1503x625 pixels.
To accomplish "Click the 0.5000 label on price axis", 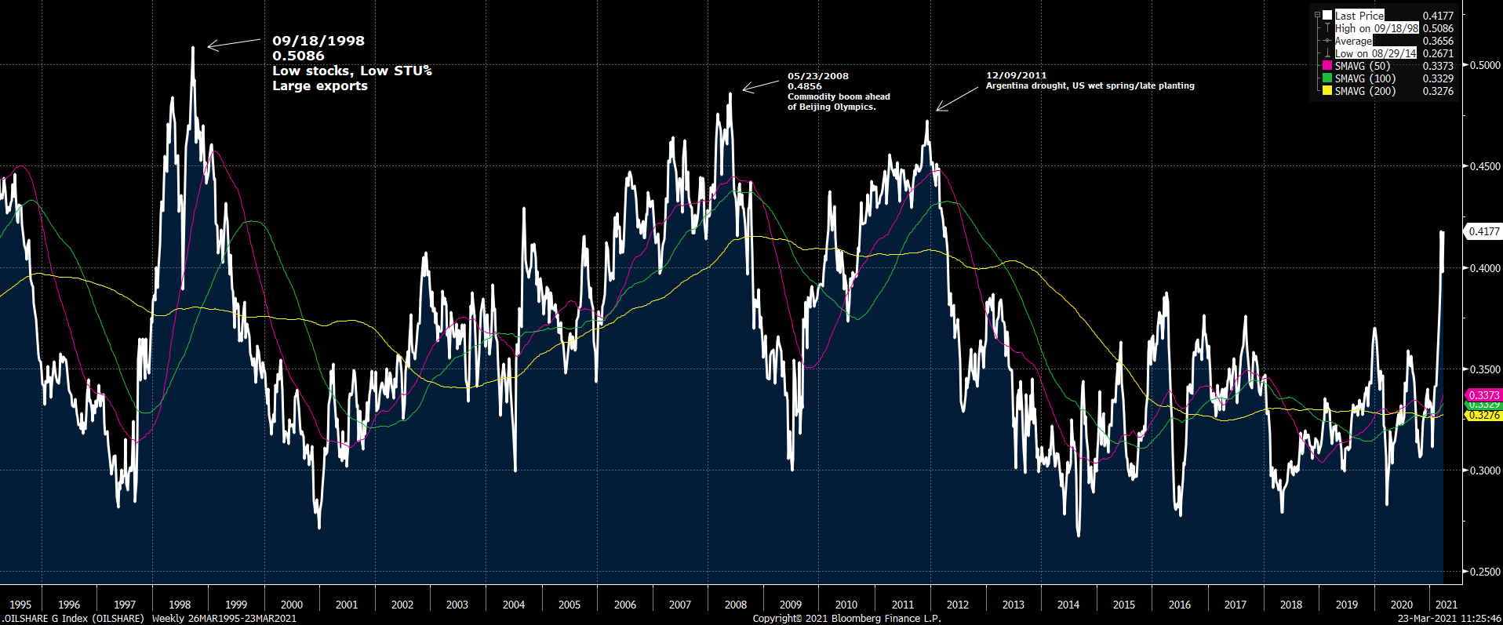I will 1484,65.
